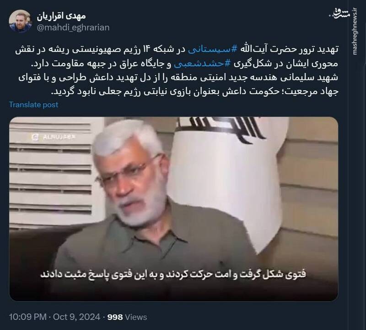Image resolution: width=366 pixels, height=330 pixels.
Task: Select the first line of the tweet text
Action: [177, 49]
